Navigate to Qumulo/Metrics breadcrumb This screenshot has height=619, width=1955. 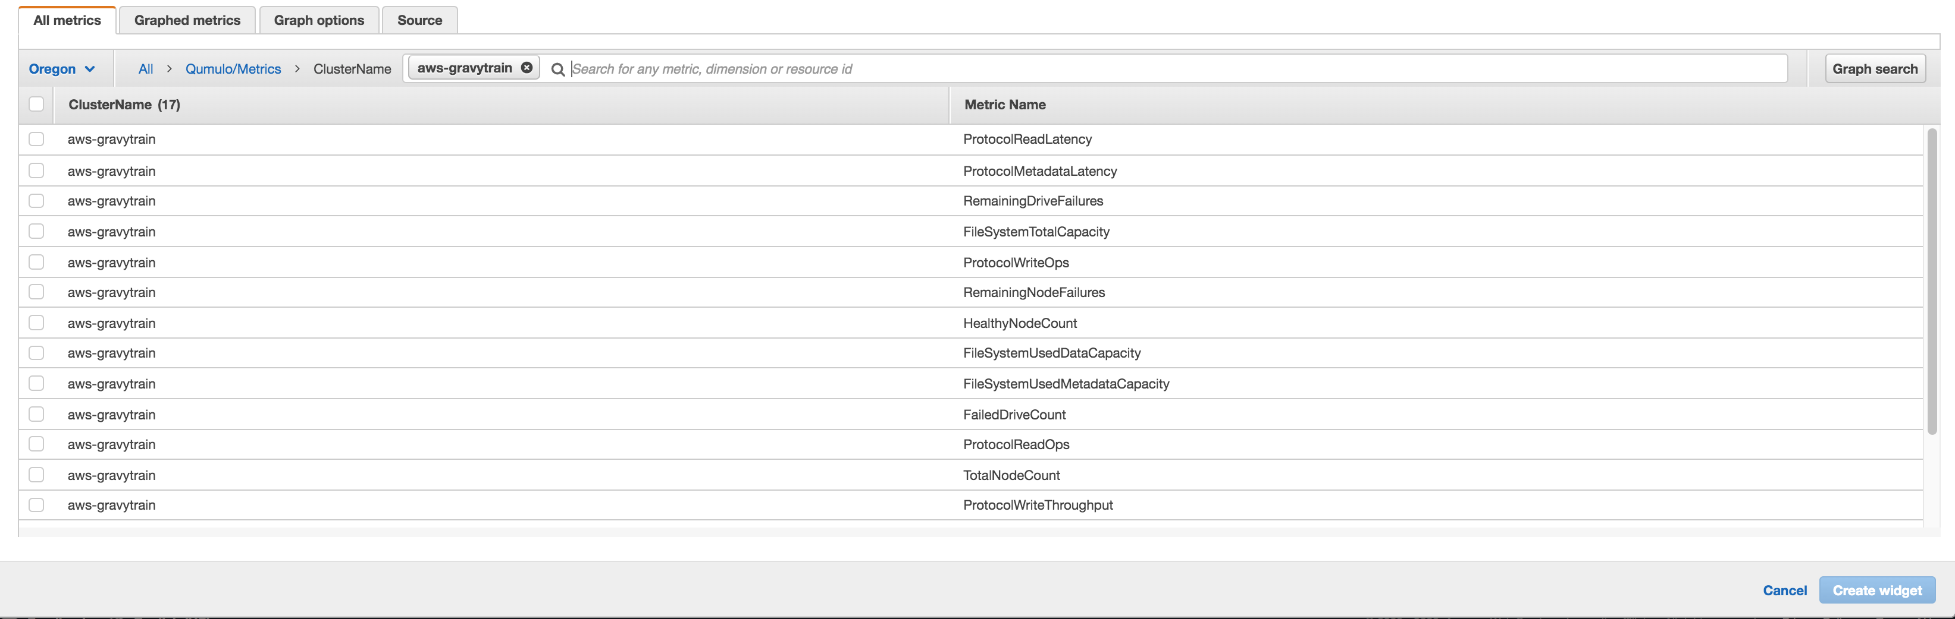233,68
